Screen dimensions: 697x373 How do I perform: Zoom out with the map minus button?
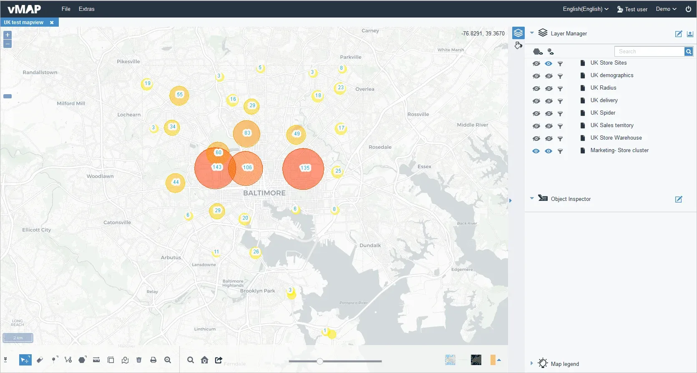pos(8,44)
